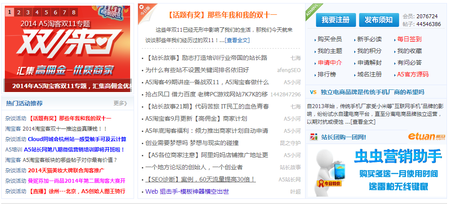Open 独立电商品牌是传统手机厂商的希望吗 article

(372, 92)
